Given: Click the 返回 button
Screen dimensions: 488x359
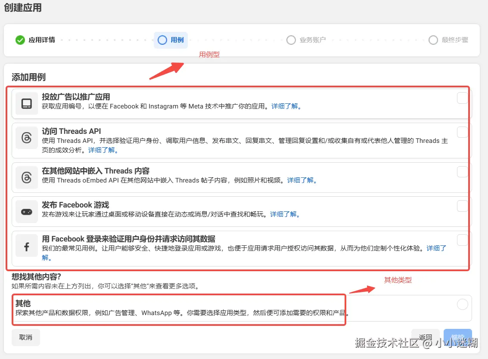Looking at the screenshot, I should tap(426, 337).
